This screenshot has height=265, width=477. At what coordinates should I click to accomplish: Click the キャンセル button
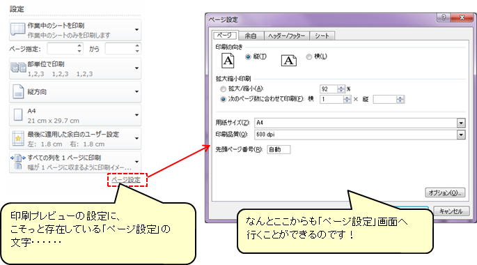451,211
